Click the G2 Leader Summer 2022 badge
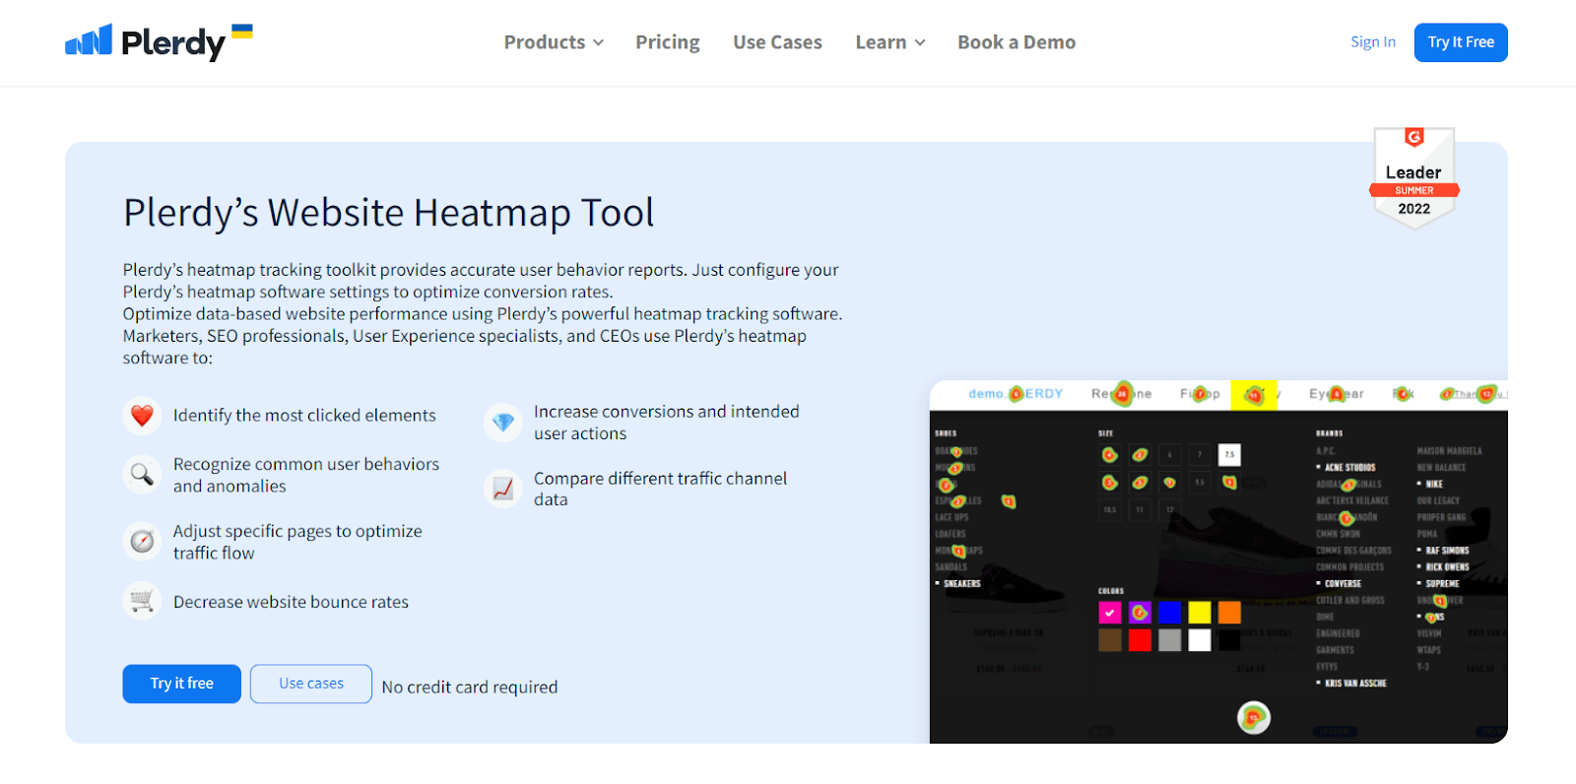 pos(1413,177)
